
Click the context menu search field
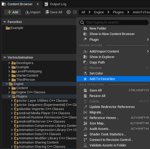tap(114, 22)
